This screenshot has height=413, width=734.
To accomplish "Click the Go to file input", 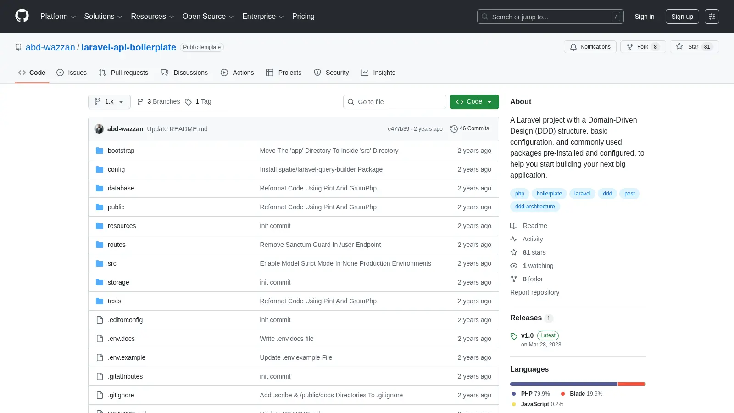I will point(395,102).
